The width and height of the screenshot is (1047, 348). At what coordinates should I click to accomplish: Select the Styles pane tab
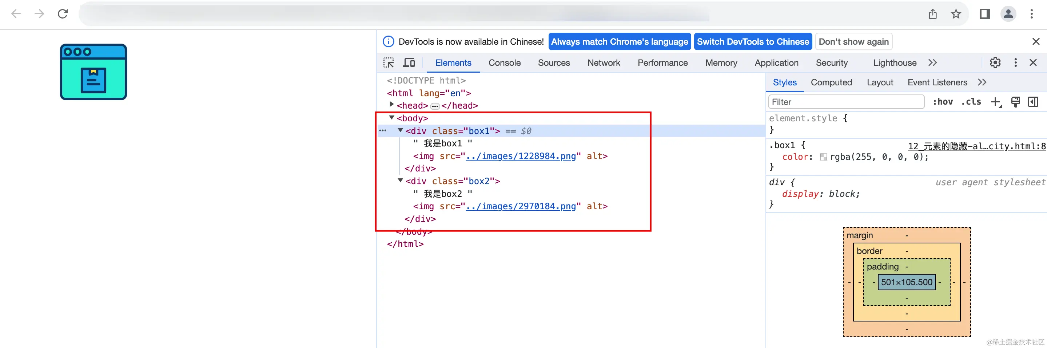784,82
